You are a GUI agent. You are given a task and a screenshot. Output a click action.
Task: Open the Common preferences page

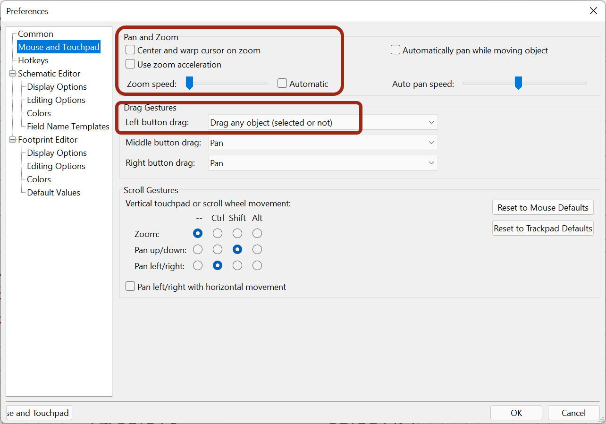[x=35, y=34]
